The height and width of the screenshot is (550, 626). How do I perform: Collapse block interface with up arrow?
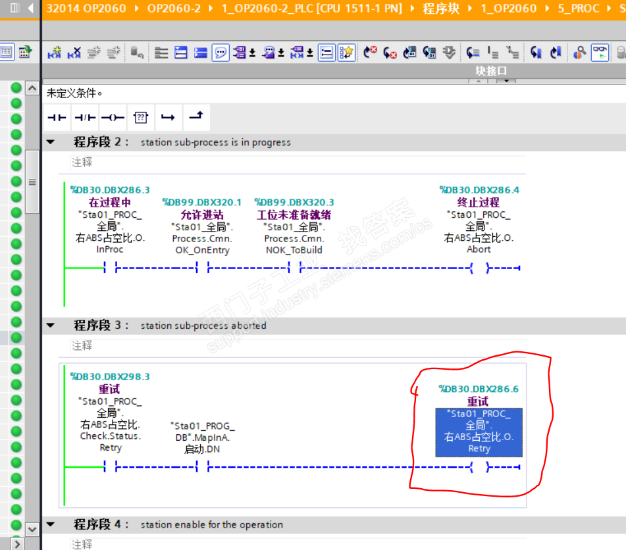click(x=479, y=81)
